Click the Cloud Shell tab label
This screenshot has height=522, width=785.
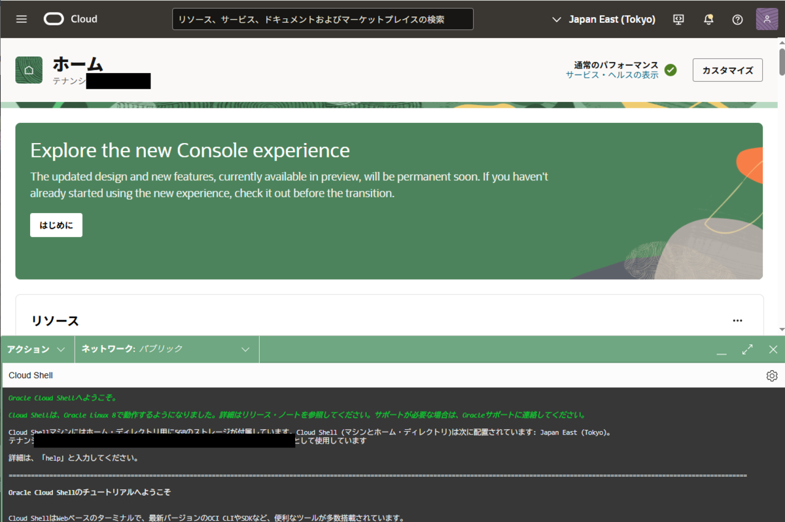(x=31, y=376)
